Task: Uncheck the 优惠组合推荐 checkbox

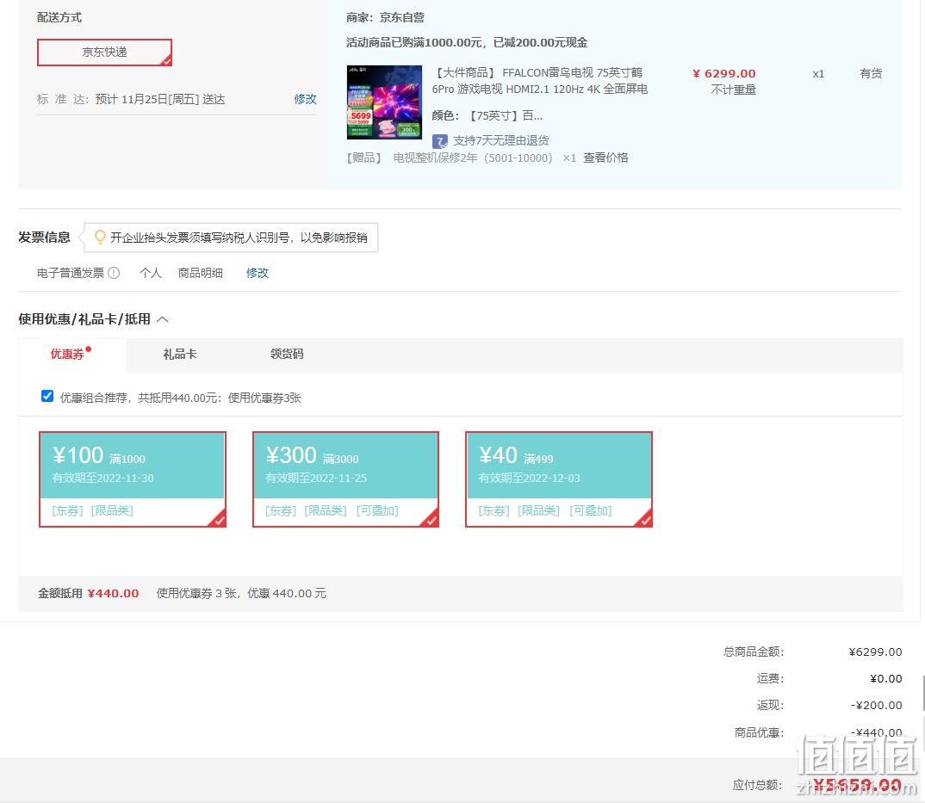Action: pos(47,396)
